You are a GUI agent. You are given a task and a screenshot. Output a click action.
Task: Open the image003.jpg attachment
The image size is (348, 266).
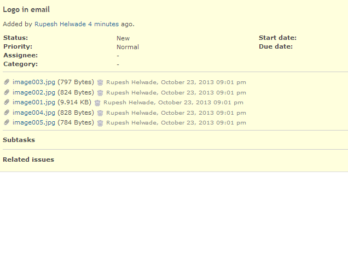[34, 82]
